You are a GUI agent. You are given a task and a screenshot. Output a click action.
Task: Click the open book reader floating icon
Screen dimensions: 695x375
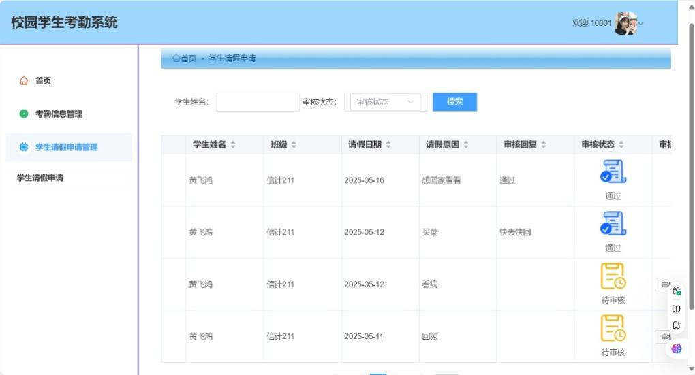pos(676,308)
